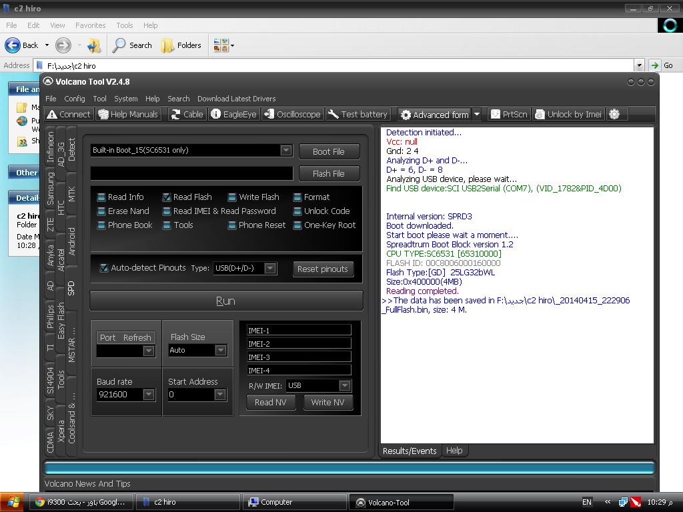Enable the Write Flash checkbox
This screenshot has width=683, height=512.
pyautogui.click(x=232, y=197)
